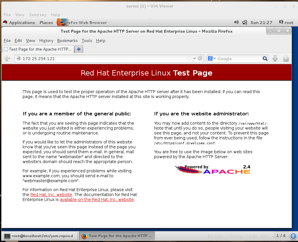Open the downloads arrow icon

(275, 58)
